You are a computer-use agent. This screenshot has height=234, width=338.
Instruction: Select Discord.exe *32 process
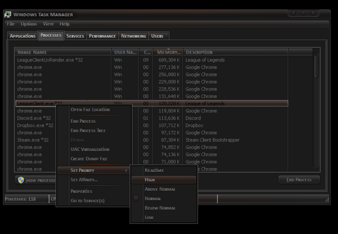click(34, 118)
